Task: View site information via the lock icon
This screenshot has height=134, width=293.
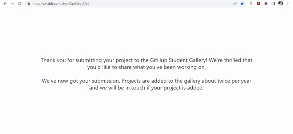Action: coord(29,4)
